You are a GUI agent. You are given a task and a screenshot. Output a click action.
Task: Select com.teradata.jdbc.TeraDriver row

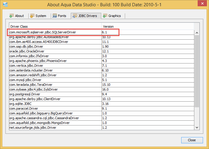(102, 85)
